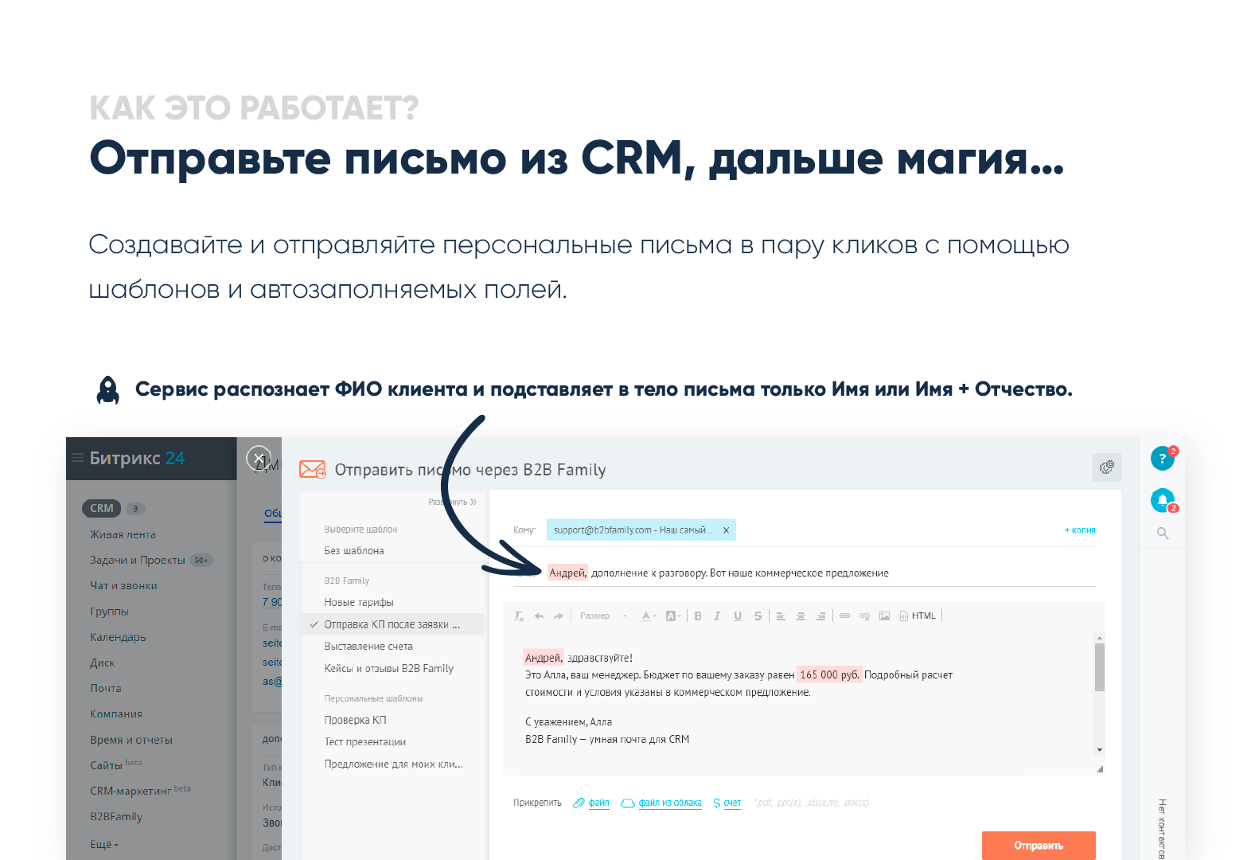Screen dimensions: 1251x860
Task: Select Отправка КП после заявки template
Action: point(392,624)
